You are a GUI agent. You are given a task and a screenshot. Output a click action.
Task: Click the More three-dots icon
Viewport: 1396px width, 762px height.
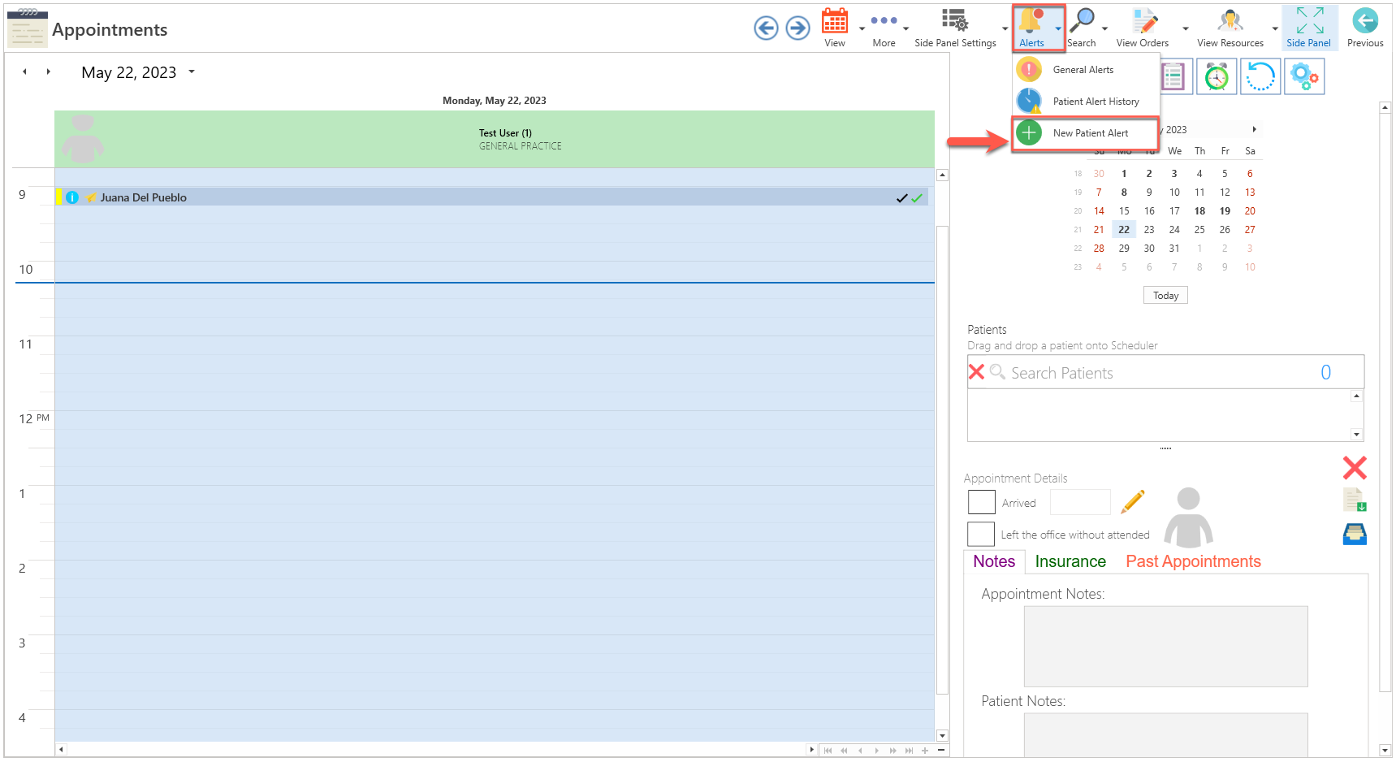click(884, 21)
